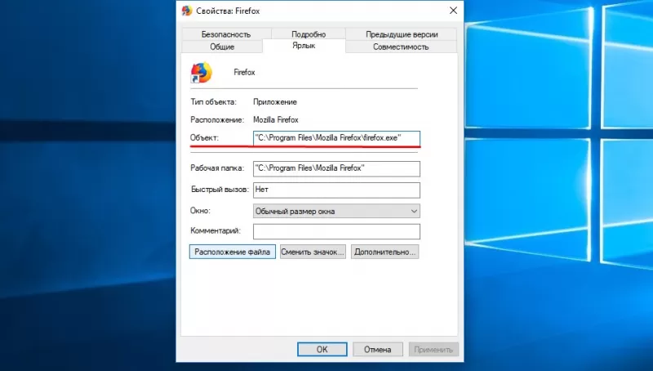This screenshot has width=653, height=371.
Task: Click the Свойства: Firefox title text
Action: [228, 11]
